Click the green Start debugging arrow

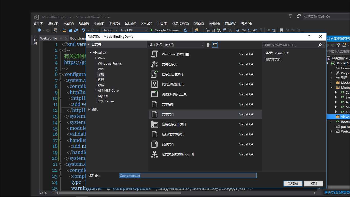pos(152,30)
